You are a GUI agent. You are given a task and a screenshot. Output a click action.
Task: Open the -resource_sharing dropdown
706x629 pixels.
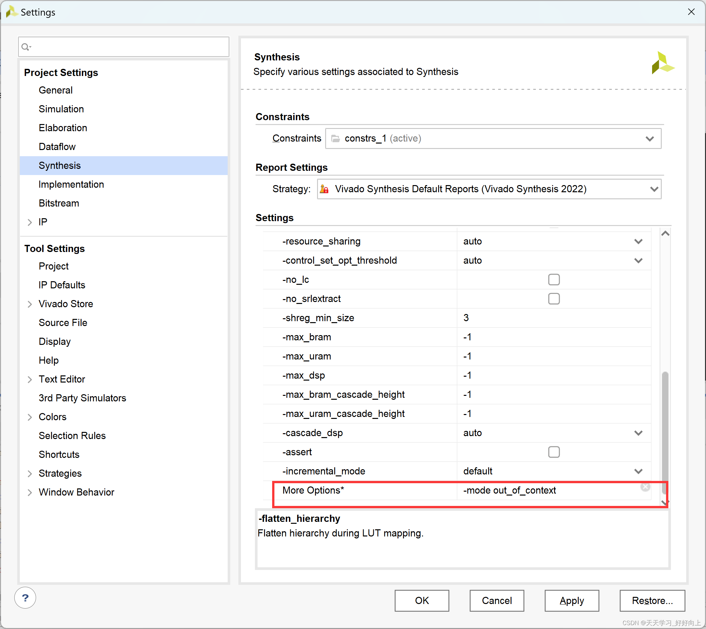(638, 241)
